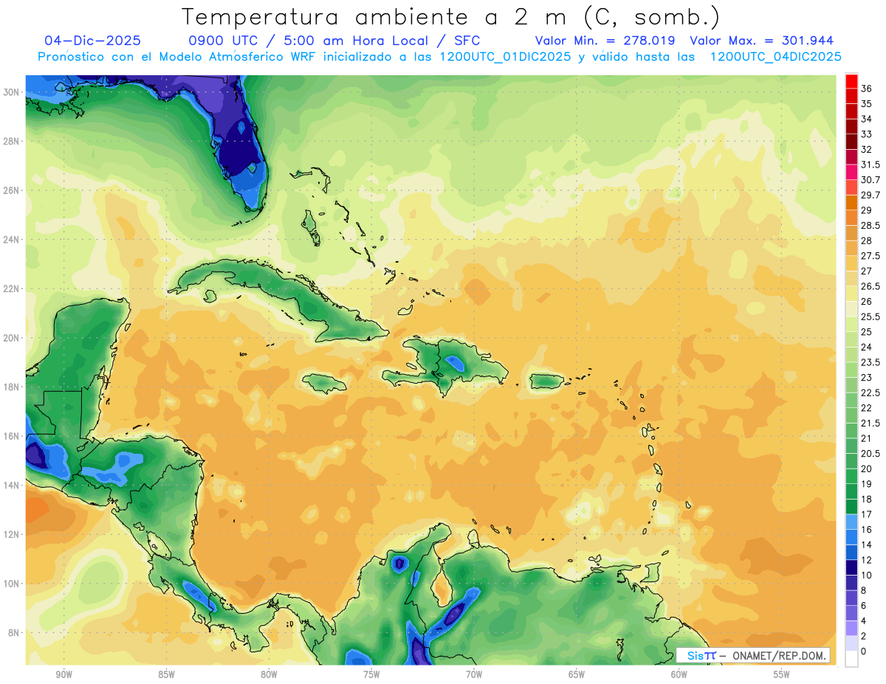Select the '23.5' colorbar value
Image resolution: width=886 pixels, height=684 pixels.
(x=870, y=362)
